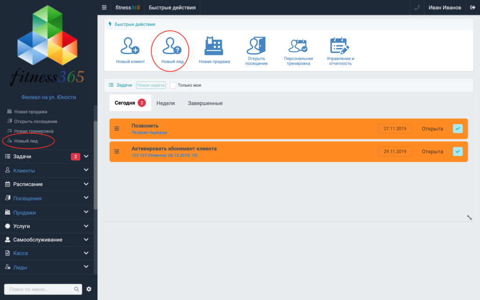Expand the Клиенты menu chevron
Screen dimensions: 480x300
(x=86, y=170)
